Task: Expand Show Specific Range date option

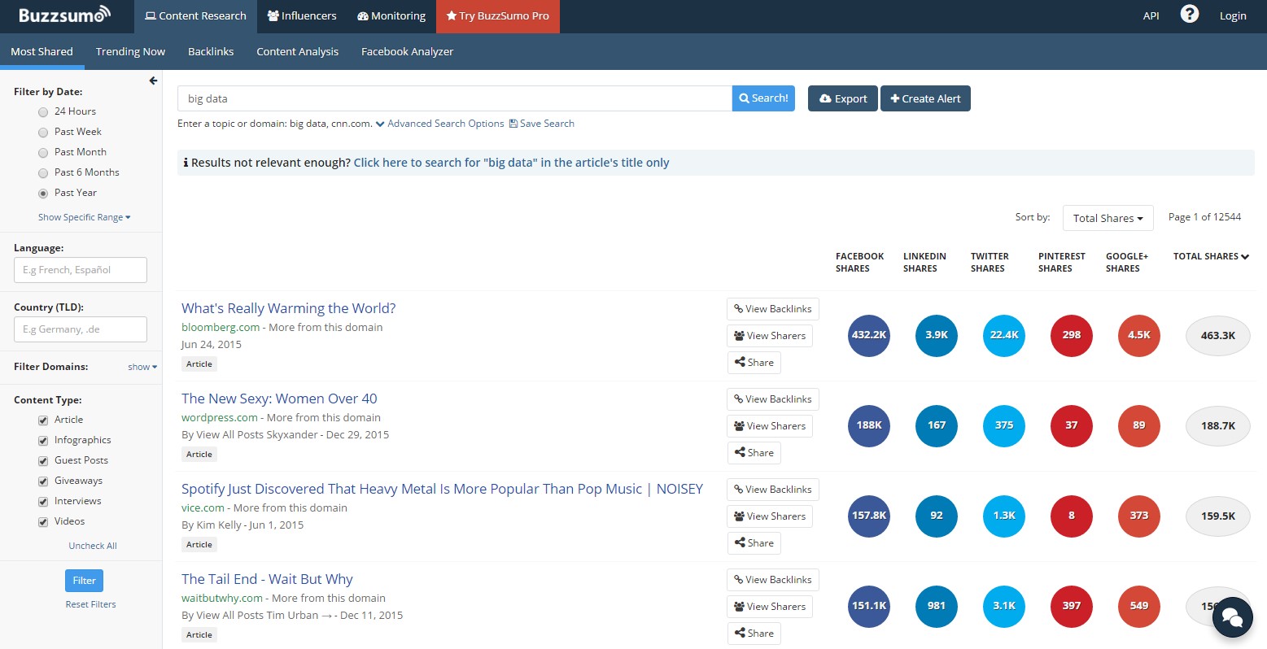Action: [84, 217]
